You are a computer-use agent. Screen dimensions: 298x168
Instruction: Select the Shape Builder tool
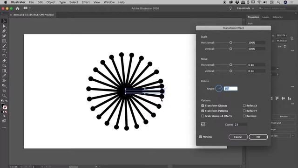coord(4,66)
